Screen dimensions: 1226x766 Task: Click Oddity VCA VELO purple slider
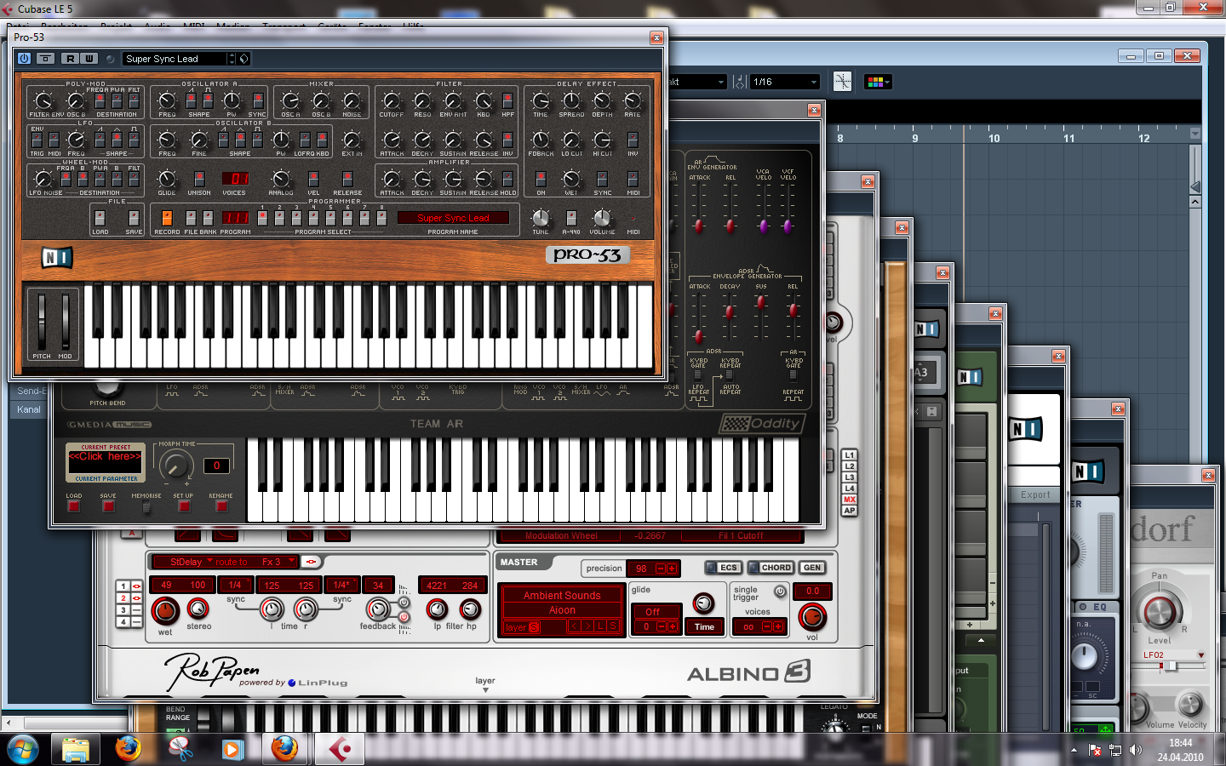[x=764, y=226]
